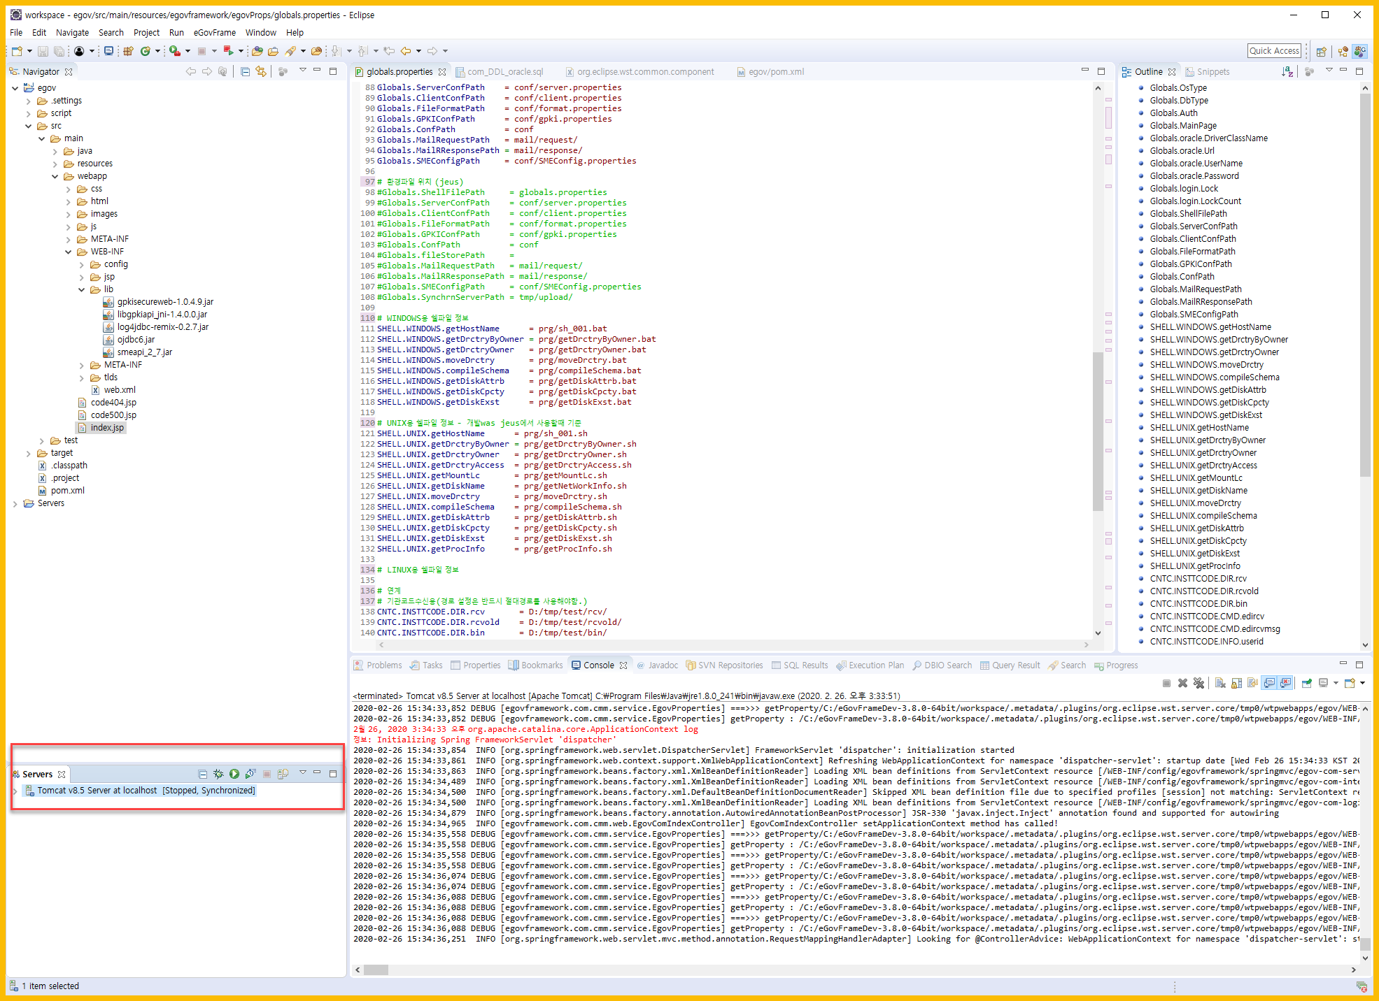1379x1001 pixels.
Task: Expand the Tomcat v8.5 Server tree node
Action: coord(15,791)
